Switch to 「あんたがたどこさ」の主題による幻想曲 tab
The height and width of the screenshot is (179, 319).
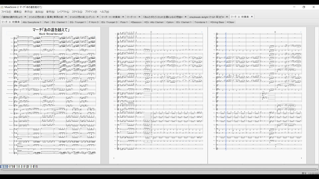[163, 17]
